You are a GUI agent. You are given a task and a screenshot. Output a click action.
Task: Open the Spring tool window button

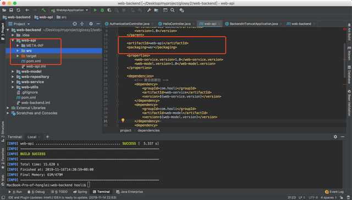(x=80, y=192)
